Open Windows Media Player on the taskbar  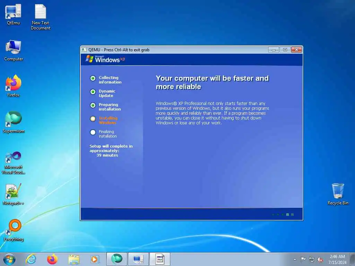tap(94, 259)
